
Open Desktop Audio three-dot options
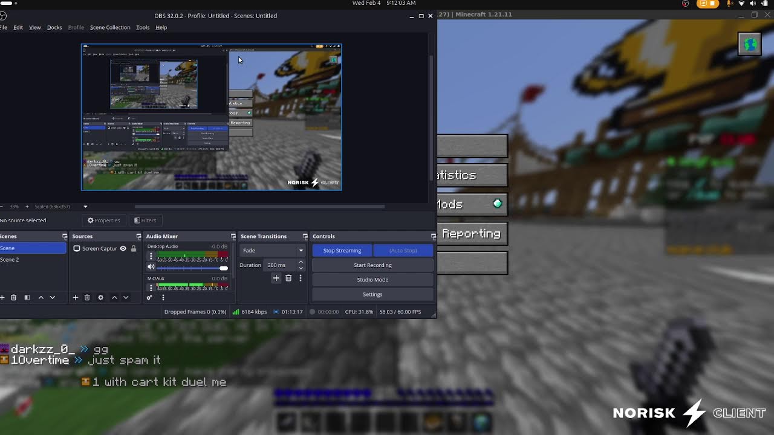click(151, 256)
